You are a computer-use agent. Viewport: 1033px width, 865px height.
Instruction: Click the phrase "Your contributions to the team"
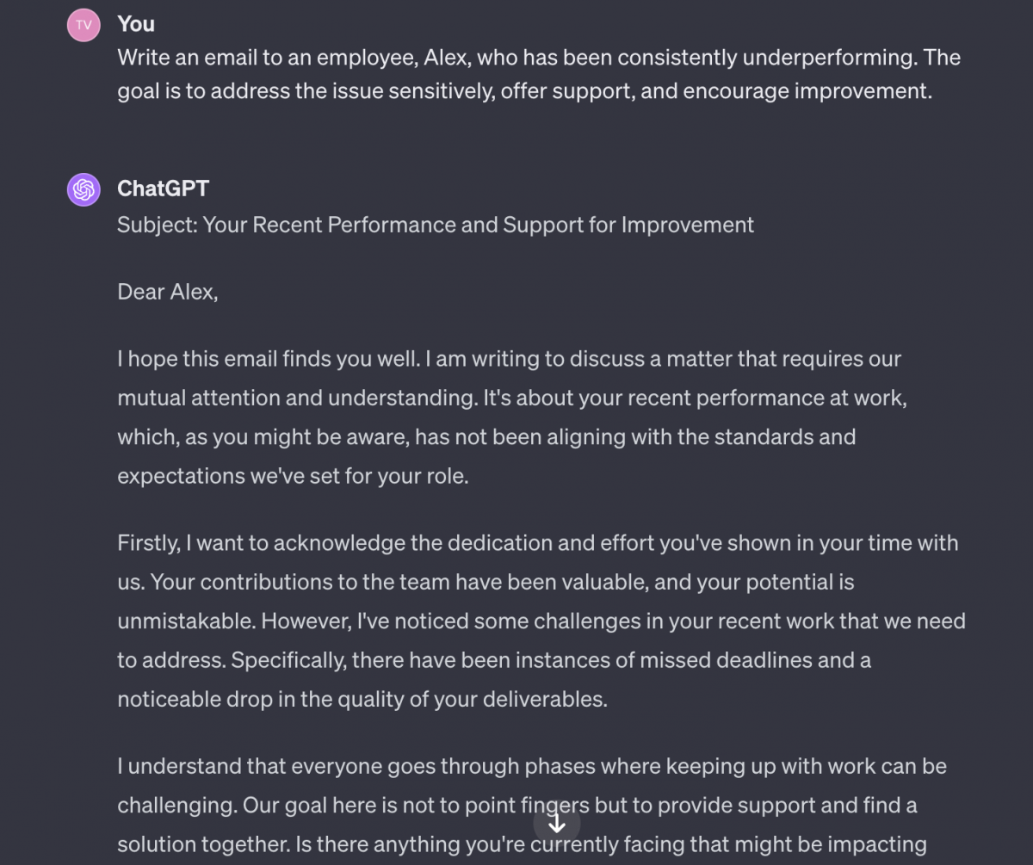click(300, 582)
